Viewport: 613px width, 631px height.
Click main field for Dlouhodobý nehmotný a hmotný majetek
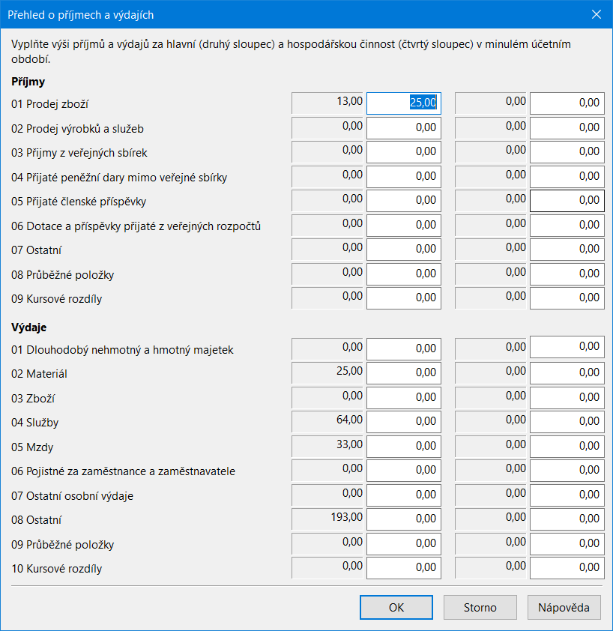(x=404, y=349)
